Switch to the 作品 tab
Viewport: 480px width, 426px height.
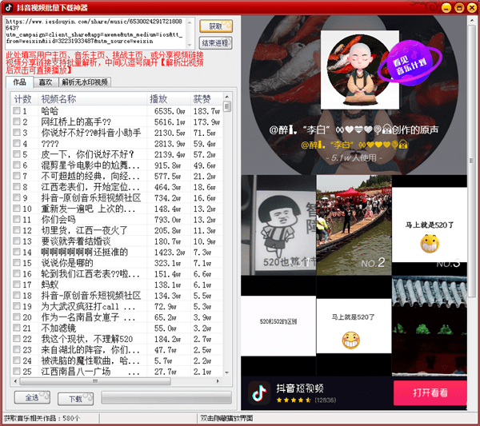(19, 82)
